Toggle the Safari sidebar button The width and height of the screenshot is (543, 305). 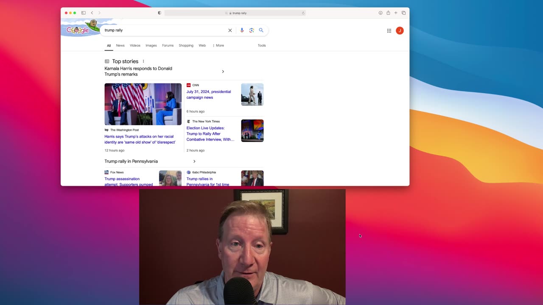[84, 13]
